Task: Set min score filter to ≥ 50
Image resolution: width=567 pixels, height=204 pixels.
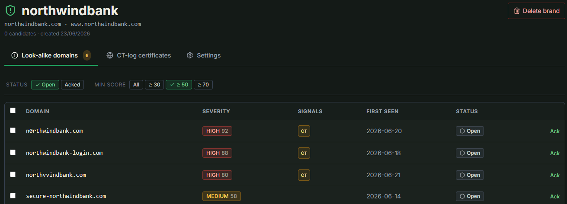Action: [179, 85]
